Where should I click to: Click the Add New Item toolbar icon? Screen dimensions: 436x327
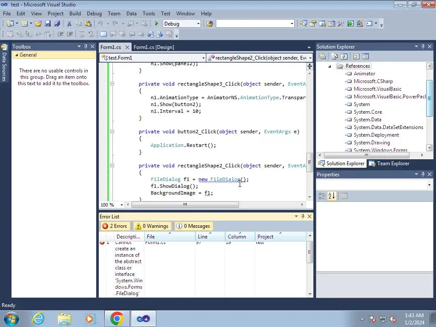pos(24,24)
